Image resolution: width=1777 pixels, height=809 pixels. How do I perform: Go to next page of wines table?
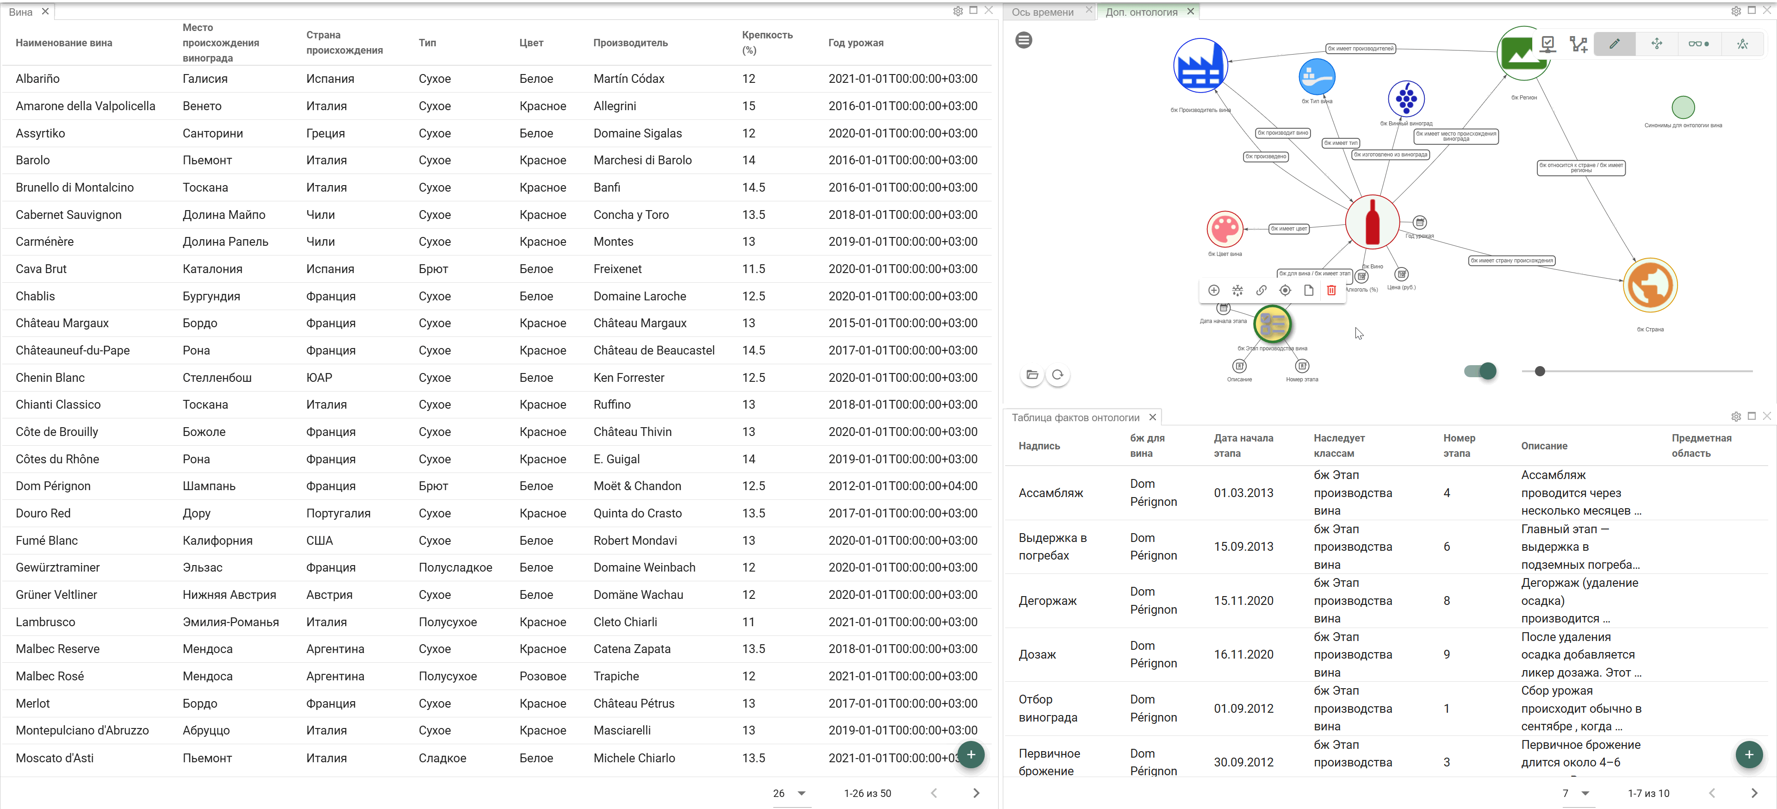pyautogui.click(x=975, y=793)
